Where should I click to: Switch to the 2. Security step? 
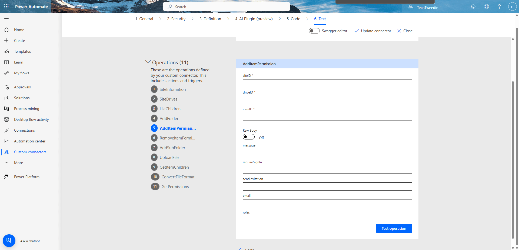[176, 19]
